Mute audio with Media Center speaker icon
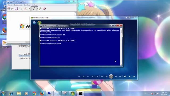The height and width of the screenshot is (96, 170). [x=125, y=77]
